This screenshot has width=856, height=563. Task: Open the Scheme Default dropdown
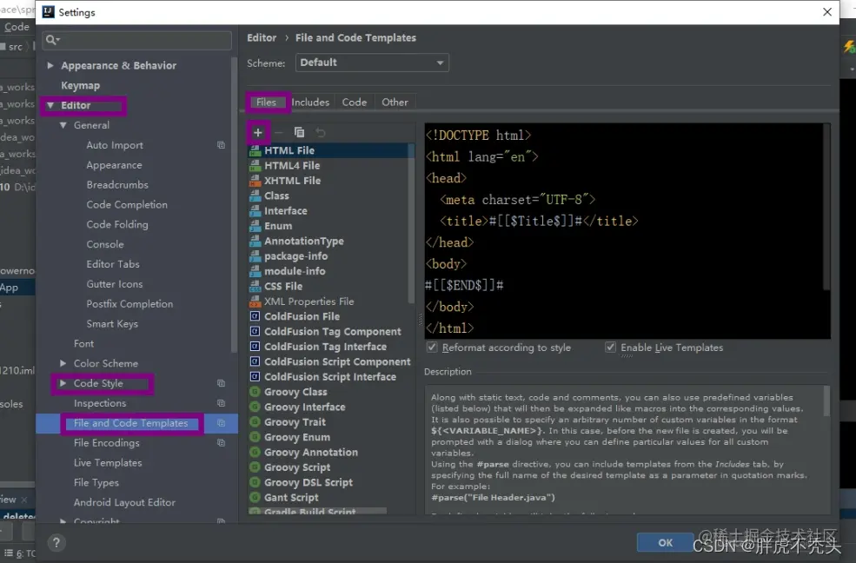click(372, 63)
